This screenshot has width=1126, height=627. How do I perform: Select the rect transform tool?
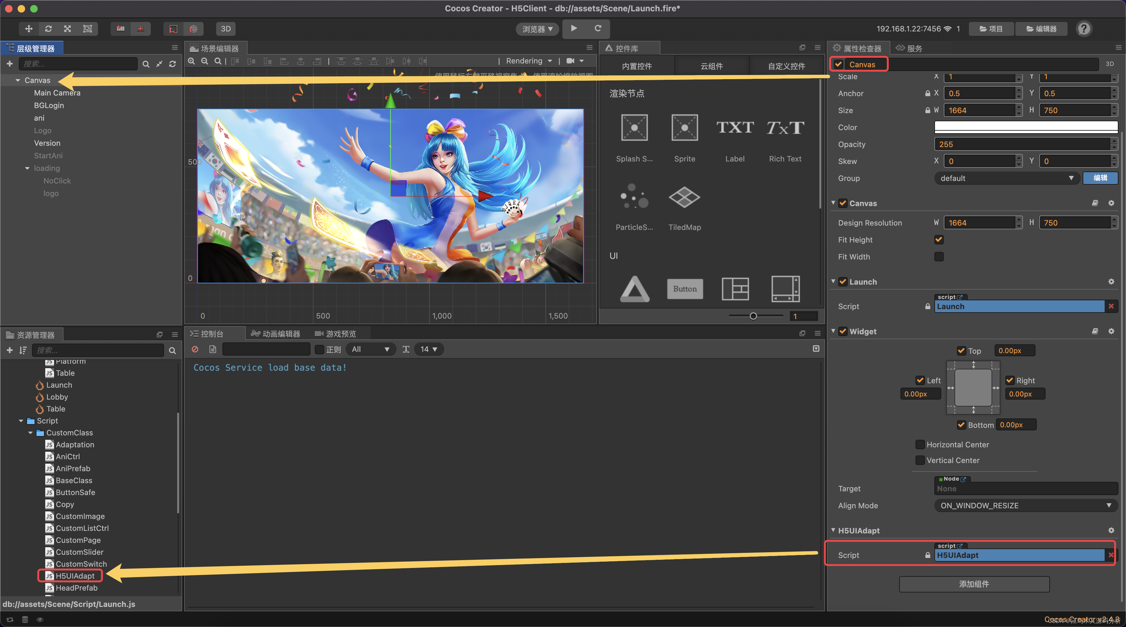click(87, 29)
